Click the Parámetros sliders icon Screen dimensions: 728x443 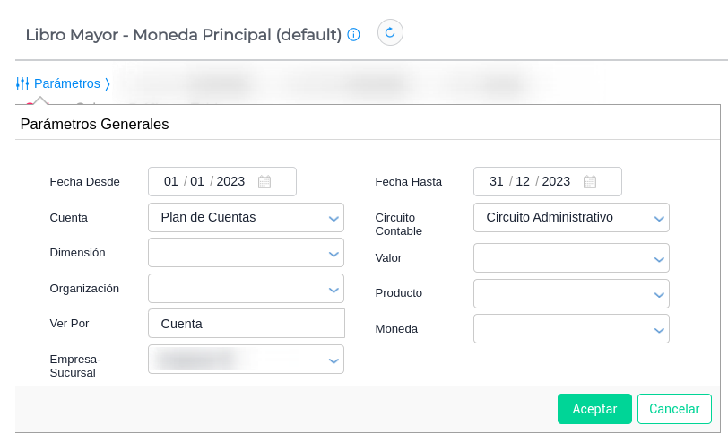[22, 83]
